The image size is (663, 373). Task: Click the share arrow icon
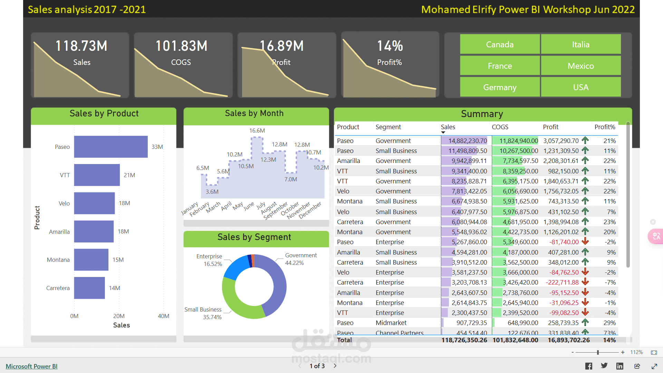pyautogui.click(x=637, y=366)
